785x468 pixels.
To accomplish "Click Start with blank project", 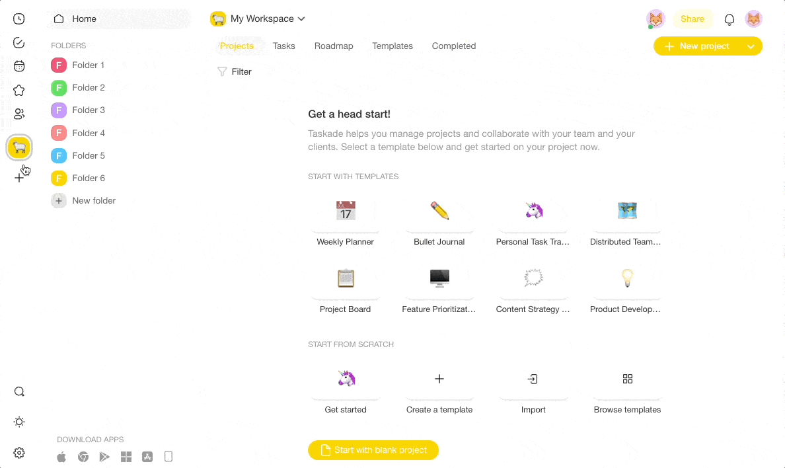I will [373, 450].
